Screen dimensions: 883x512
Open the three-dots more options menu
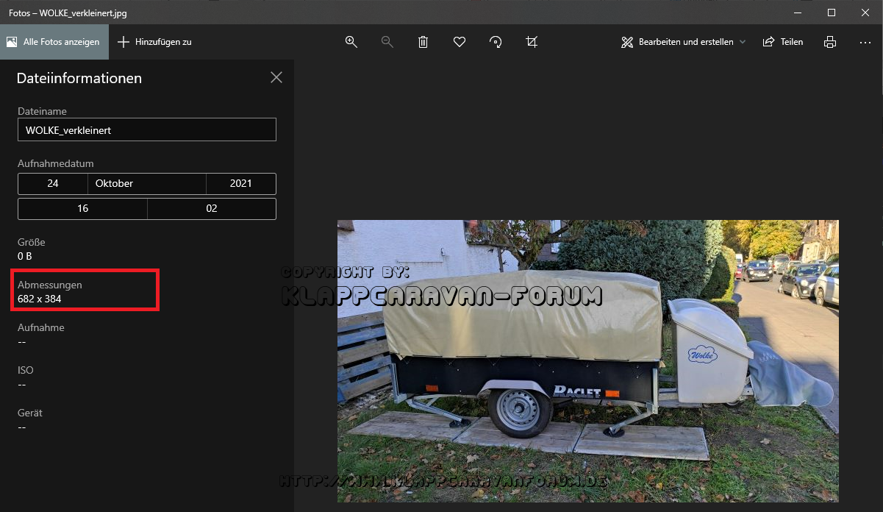pos(865,42)
